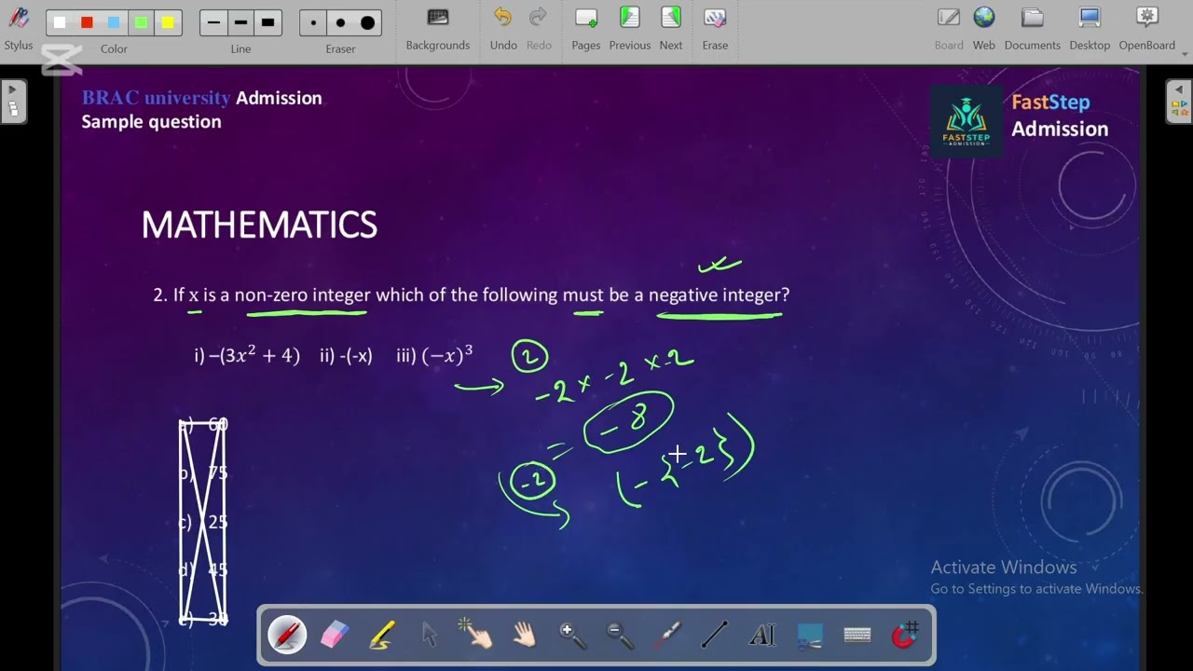Screen dimensions: 1193x671
Task: Pick the white pen color
Action: click(x=60, y=22)
